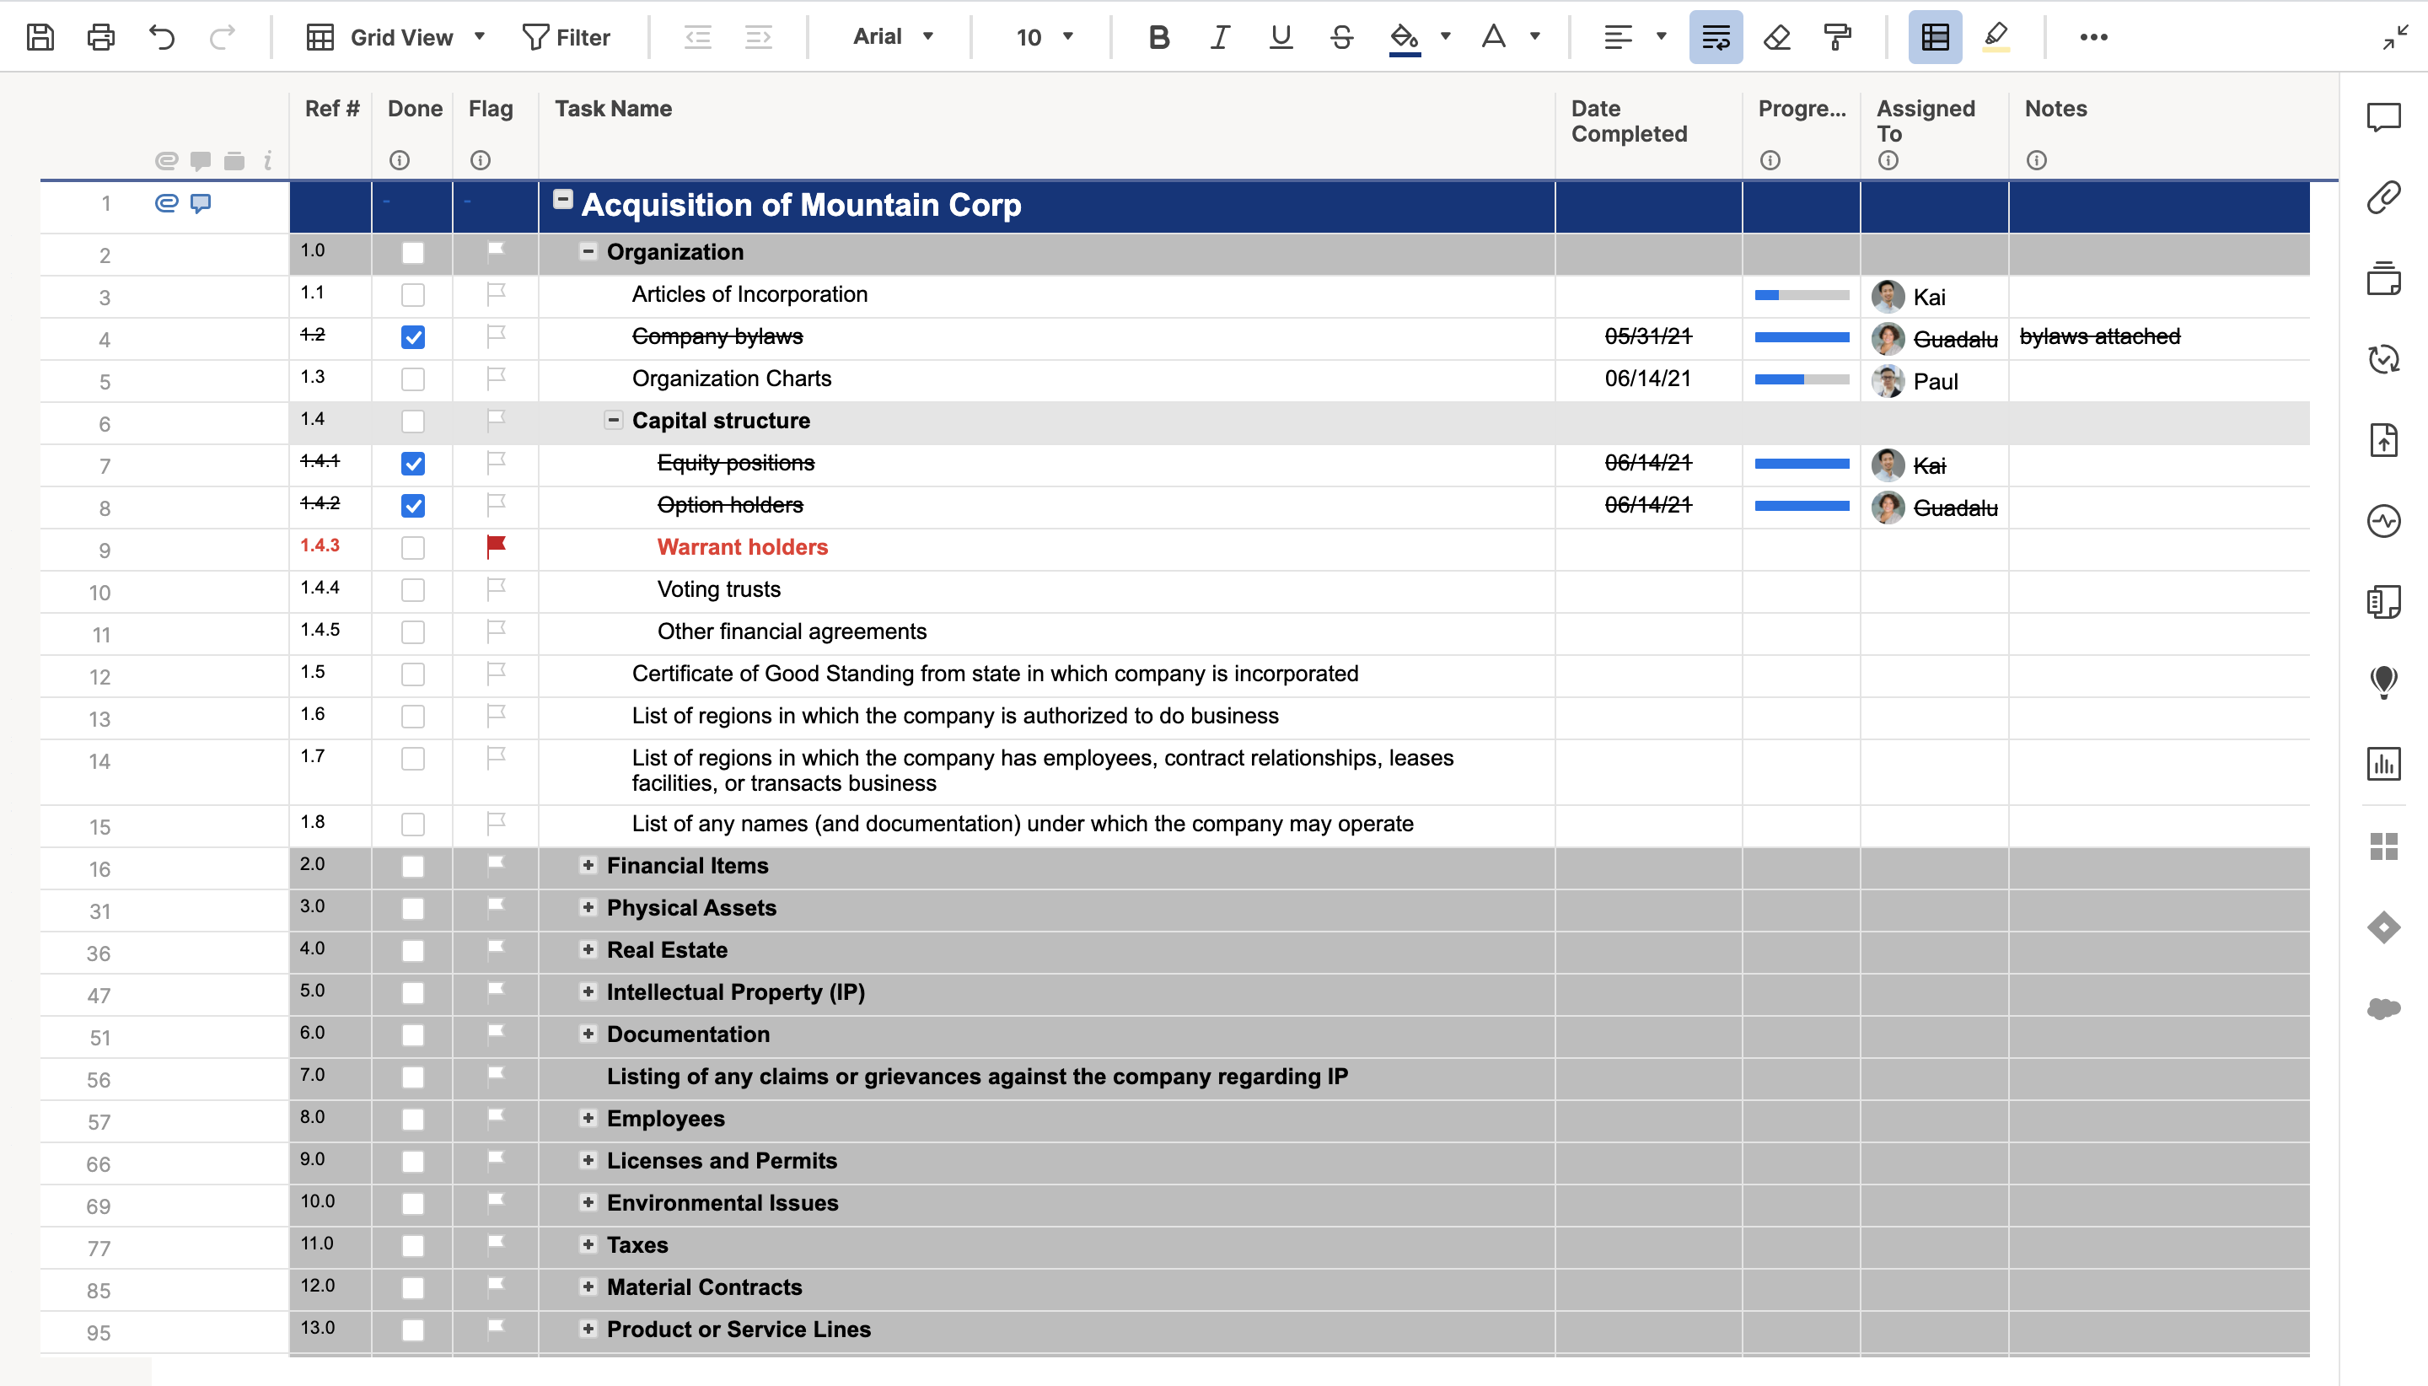This screenshot has width=2428, height=1386.
Task: Check the Done box for Articles of Incorporation
Action: click(x=412, y=295)
